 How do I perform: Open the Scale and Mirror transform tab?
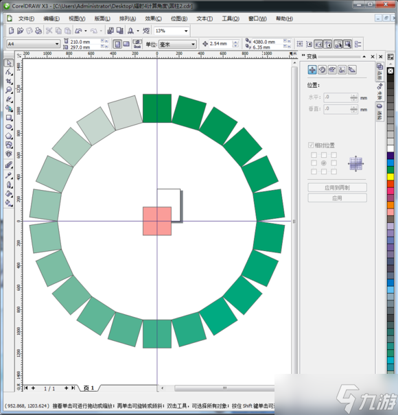click(332, 70)
